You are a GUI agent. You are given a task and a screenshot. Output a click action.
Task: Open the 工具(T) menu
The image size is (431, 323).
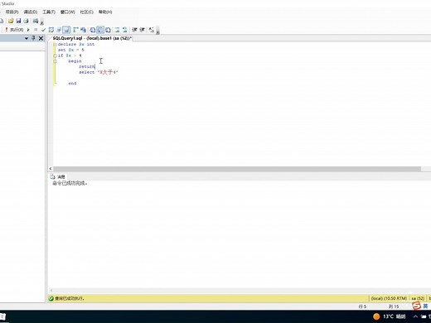point(49,12)
